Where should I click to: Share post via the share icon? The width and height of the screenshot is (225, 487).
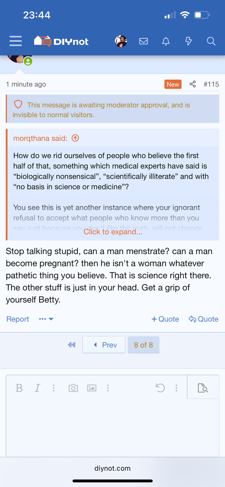pyautogui.click(x=192, y=84)
